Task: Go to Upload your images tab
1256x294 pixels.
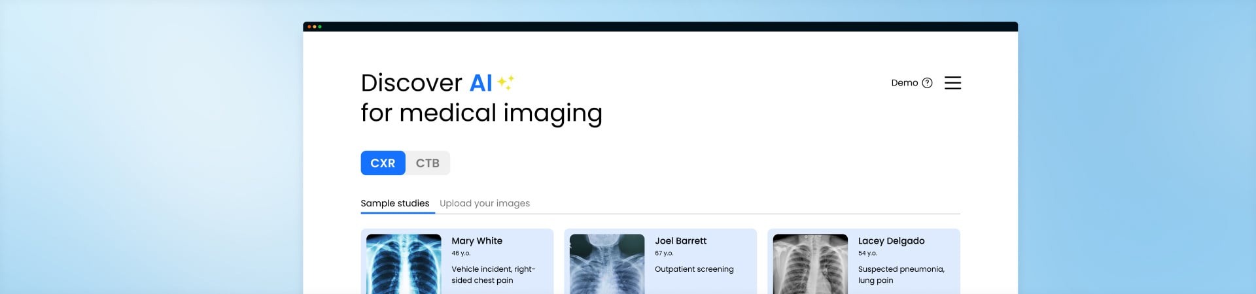Action: pyautogui.click(x=485, y=203)
